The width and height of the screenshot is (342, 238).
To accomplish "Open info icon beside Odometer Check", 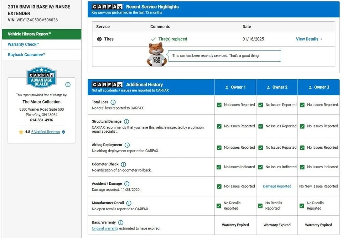I will coord(124,164).
